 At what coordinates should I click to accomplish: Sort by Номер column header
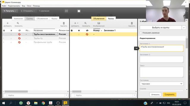(96, 31)
